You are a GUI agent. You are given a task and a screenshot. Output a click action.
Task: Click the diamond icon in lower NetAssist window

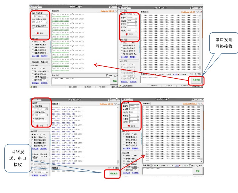(x=116, y=104)
